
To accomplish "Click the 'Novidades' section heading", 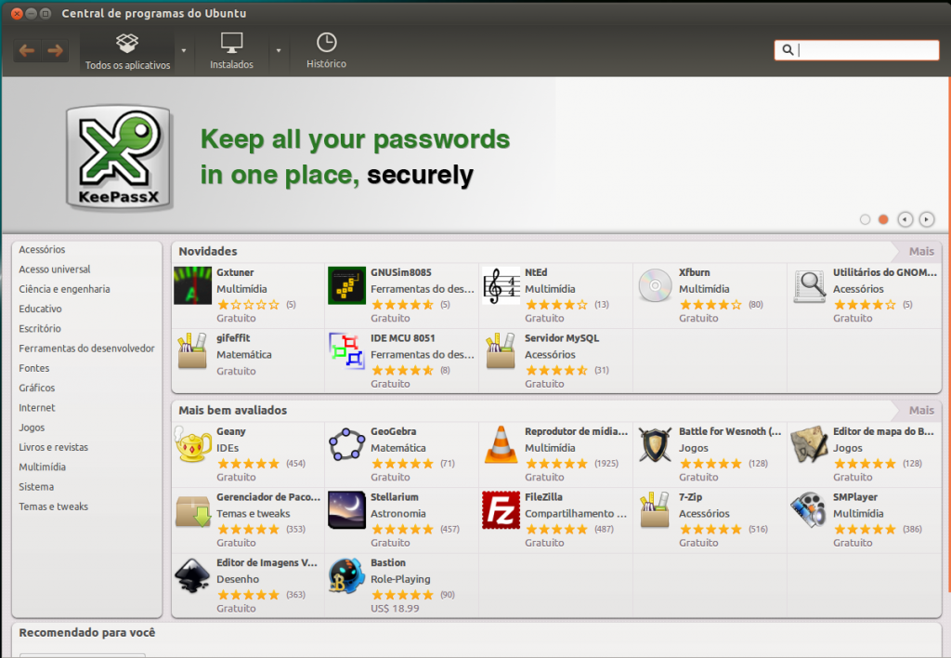I will [x=208, y=251].
